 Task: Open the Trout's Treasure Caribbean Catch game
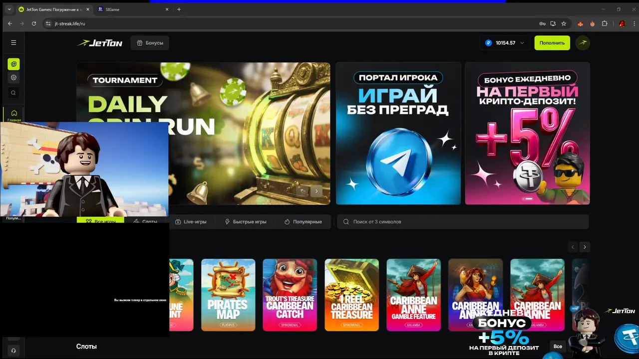(x=290, y=295)
